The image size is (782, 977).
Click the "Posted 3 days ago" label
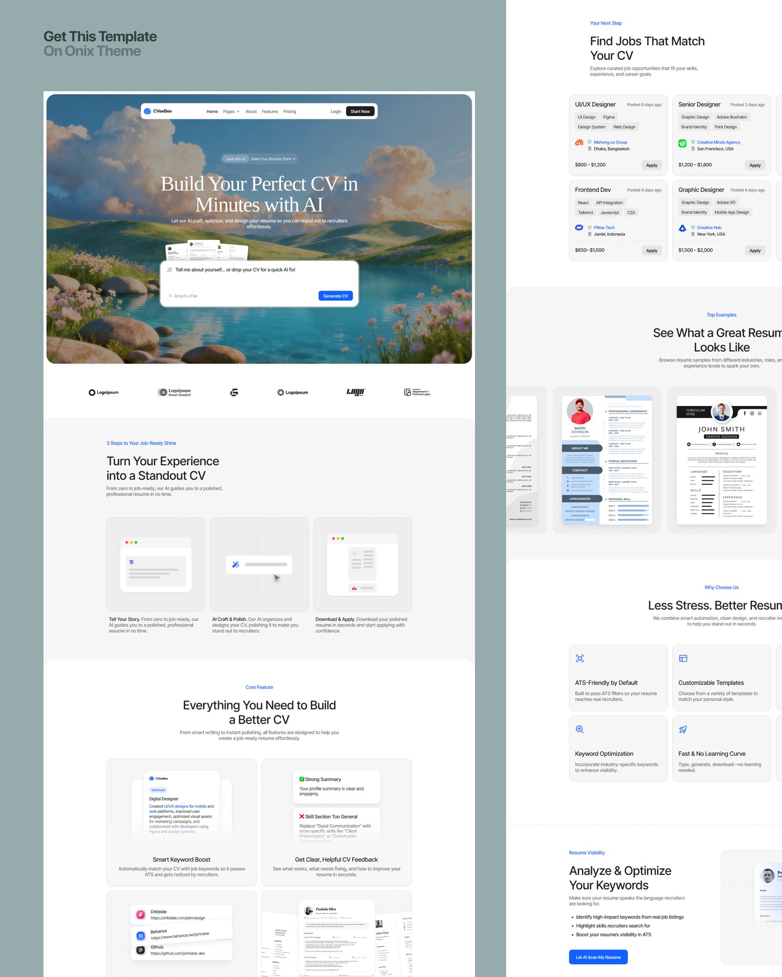[x=748, y=104]
